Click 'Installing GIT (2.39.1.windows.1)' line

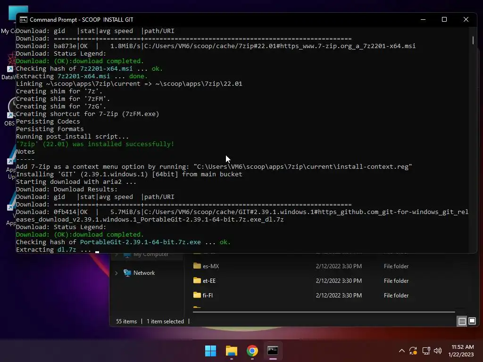pos(129,174)
